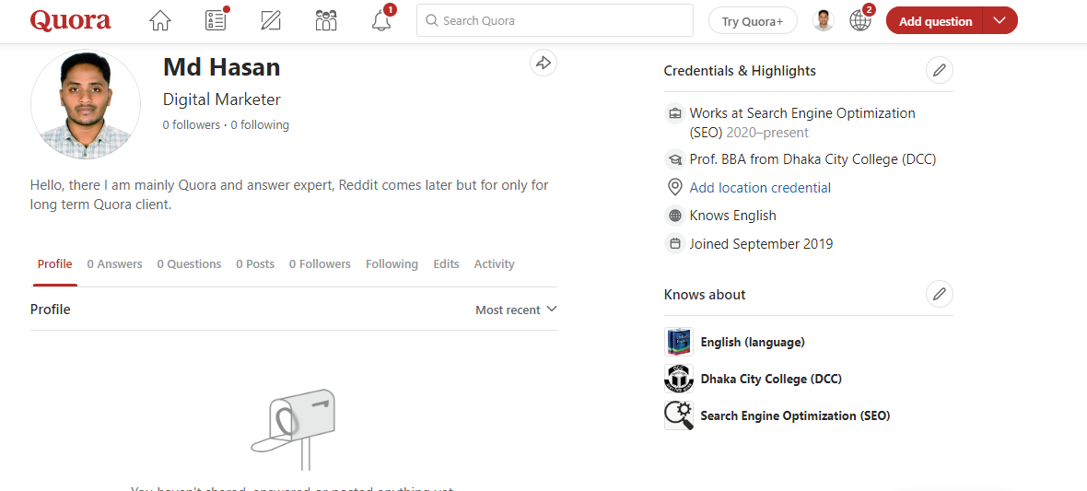Click the Search Engine Optimization topic icon
This screenshot has width=1087, height=491.
(x=679, y=415)
